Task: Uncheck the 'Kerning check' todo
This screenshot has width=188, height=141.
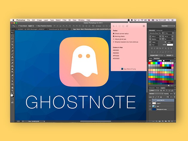Action: [114, 36]
